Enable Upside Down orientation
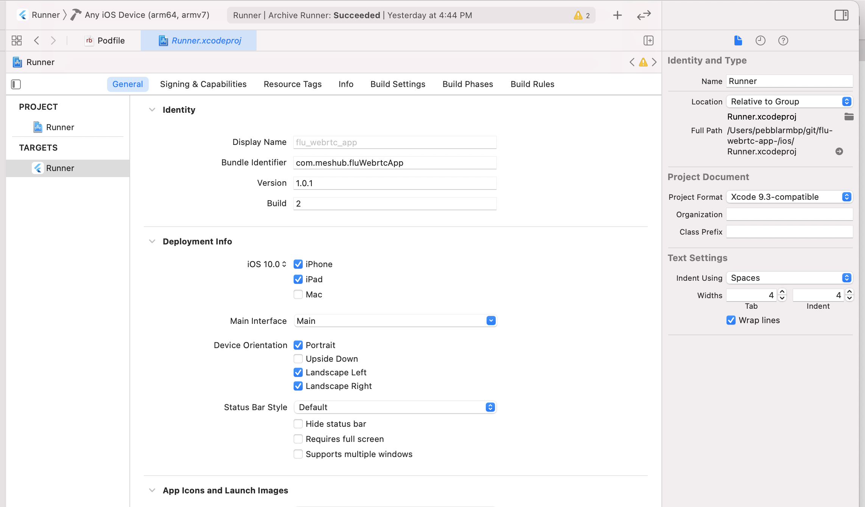Screen dimensions: 865x507 (x=298, y=359)
